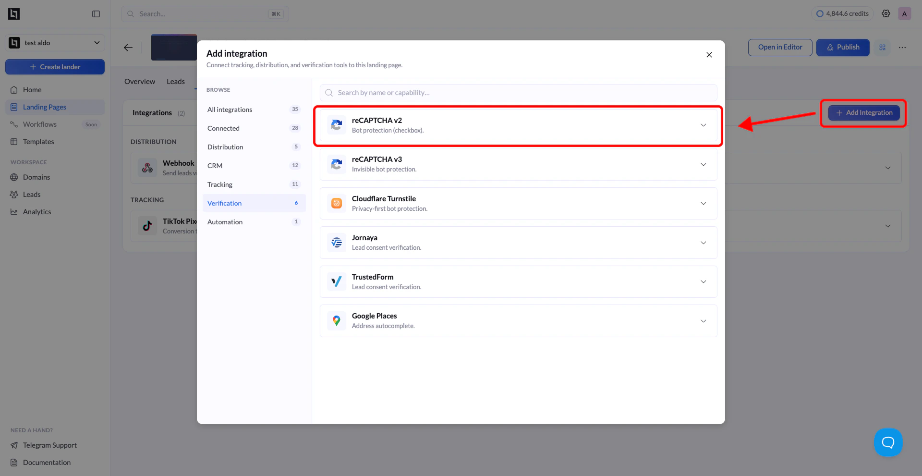This screenshot has height=476, width=922.
Task: Collapse the sidebar with the panel toggle icon
Action: (96, 14)
